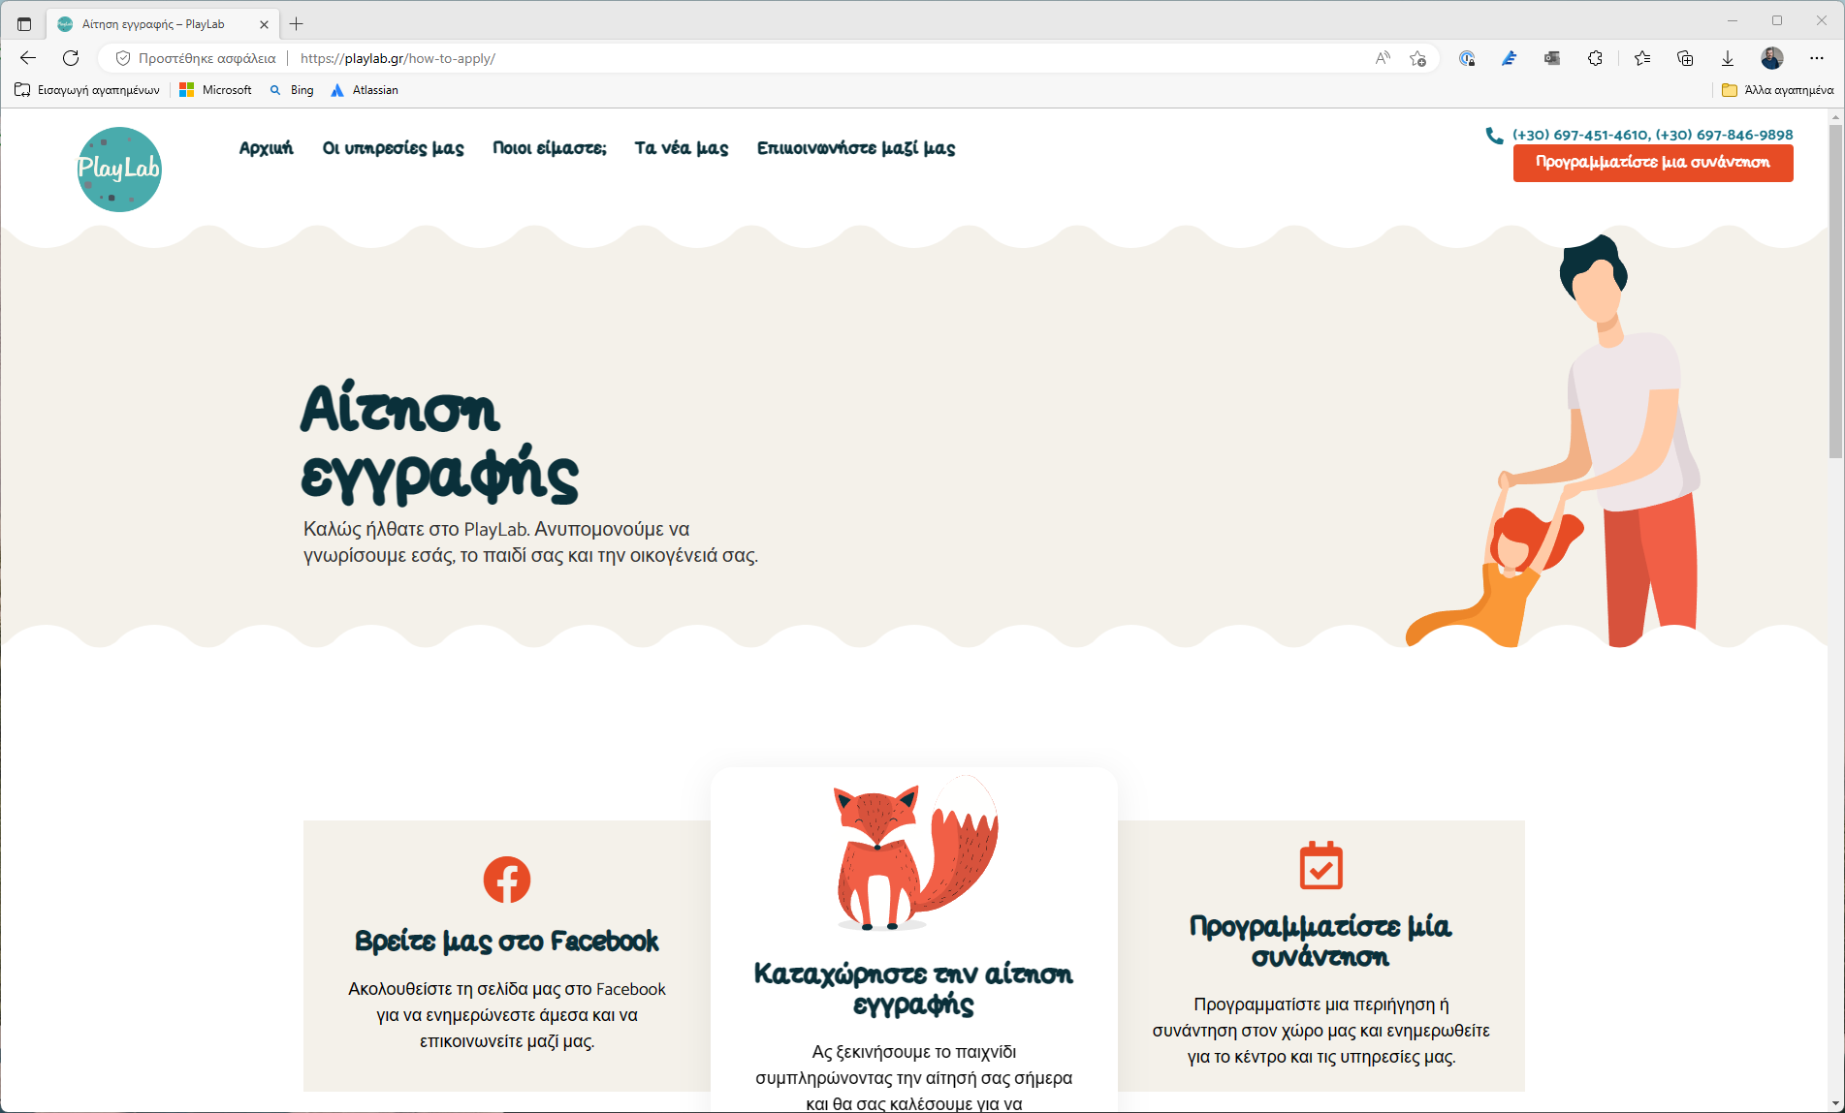The image size is (1845, 1113).
Task: Open browser Settings and more menu
Action: coord(1816,58)
